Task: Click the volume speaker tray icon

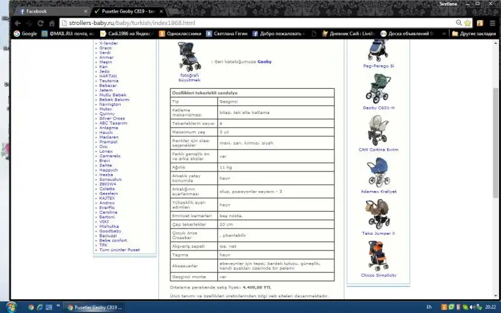Action: (x=472, y=307)
